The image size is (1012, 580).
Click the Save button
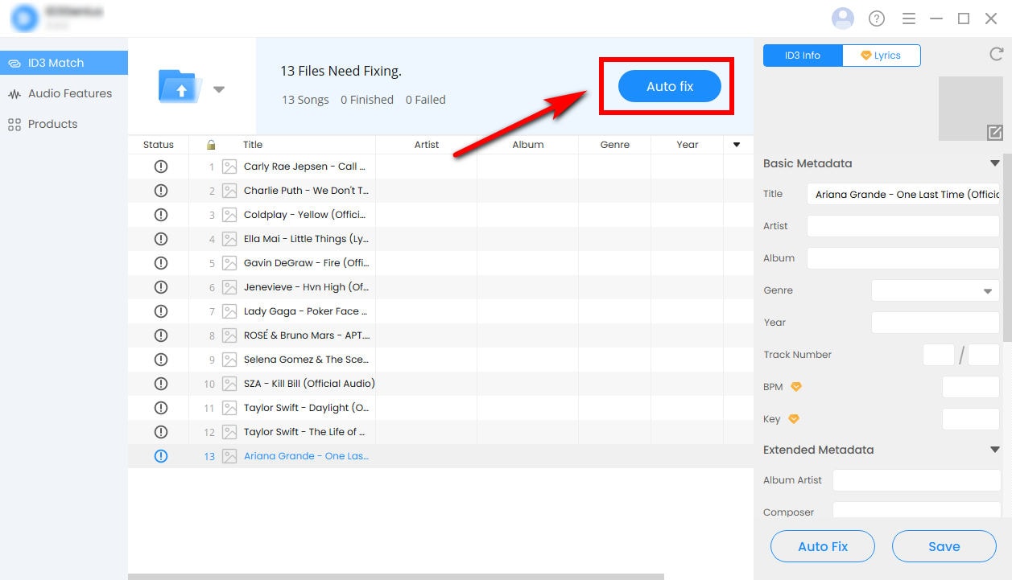pyautogui.click(x=944, y=546)
